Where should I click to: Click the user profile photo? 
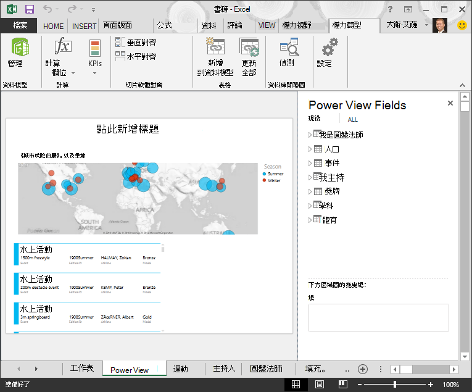pos(440,25)
